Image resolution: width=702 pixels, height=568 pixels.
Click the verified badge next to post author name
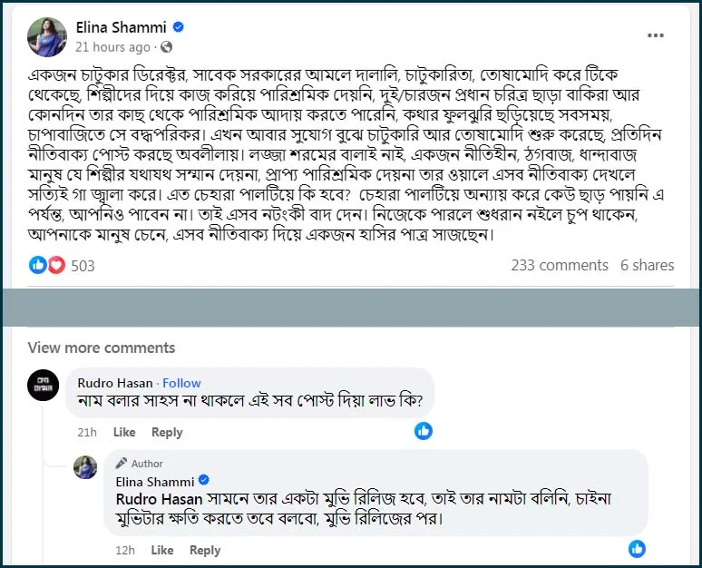tap(180, 27)
